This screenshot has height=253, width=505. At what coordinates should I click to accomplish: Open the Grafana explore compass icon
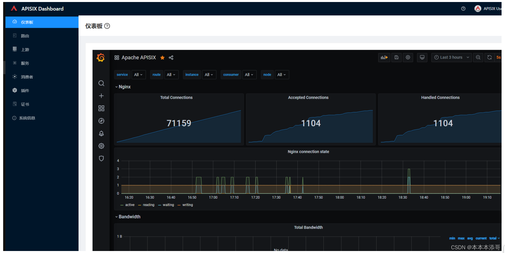(101, 121)
